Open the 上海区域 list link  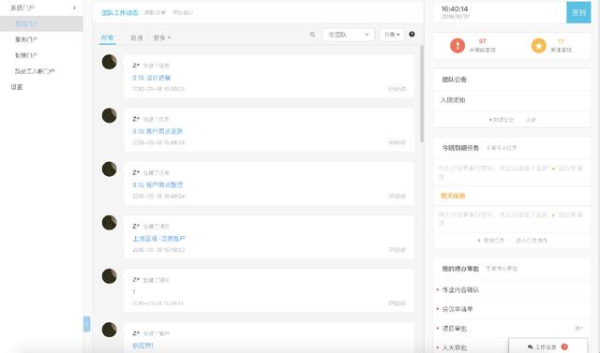pyautogui.click(x=158, y=239)
